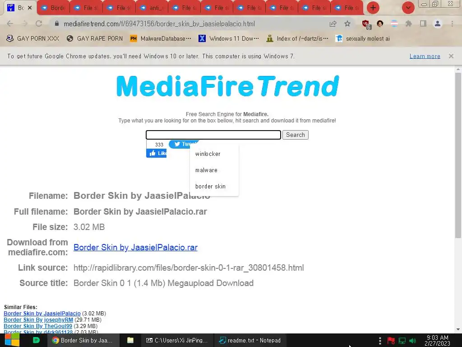Click the address bar URL
This screenshot has height=347, width=462.
(159, 24)
